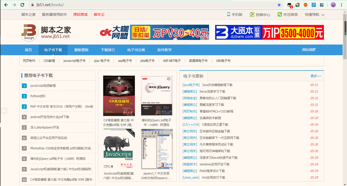Click the site lock icon in address bar
This screenshot has width=347, height=186.
[x=32, y=5]
